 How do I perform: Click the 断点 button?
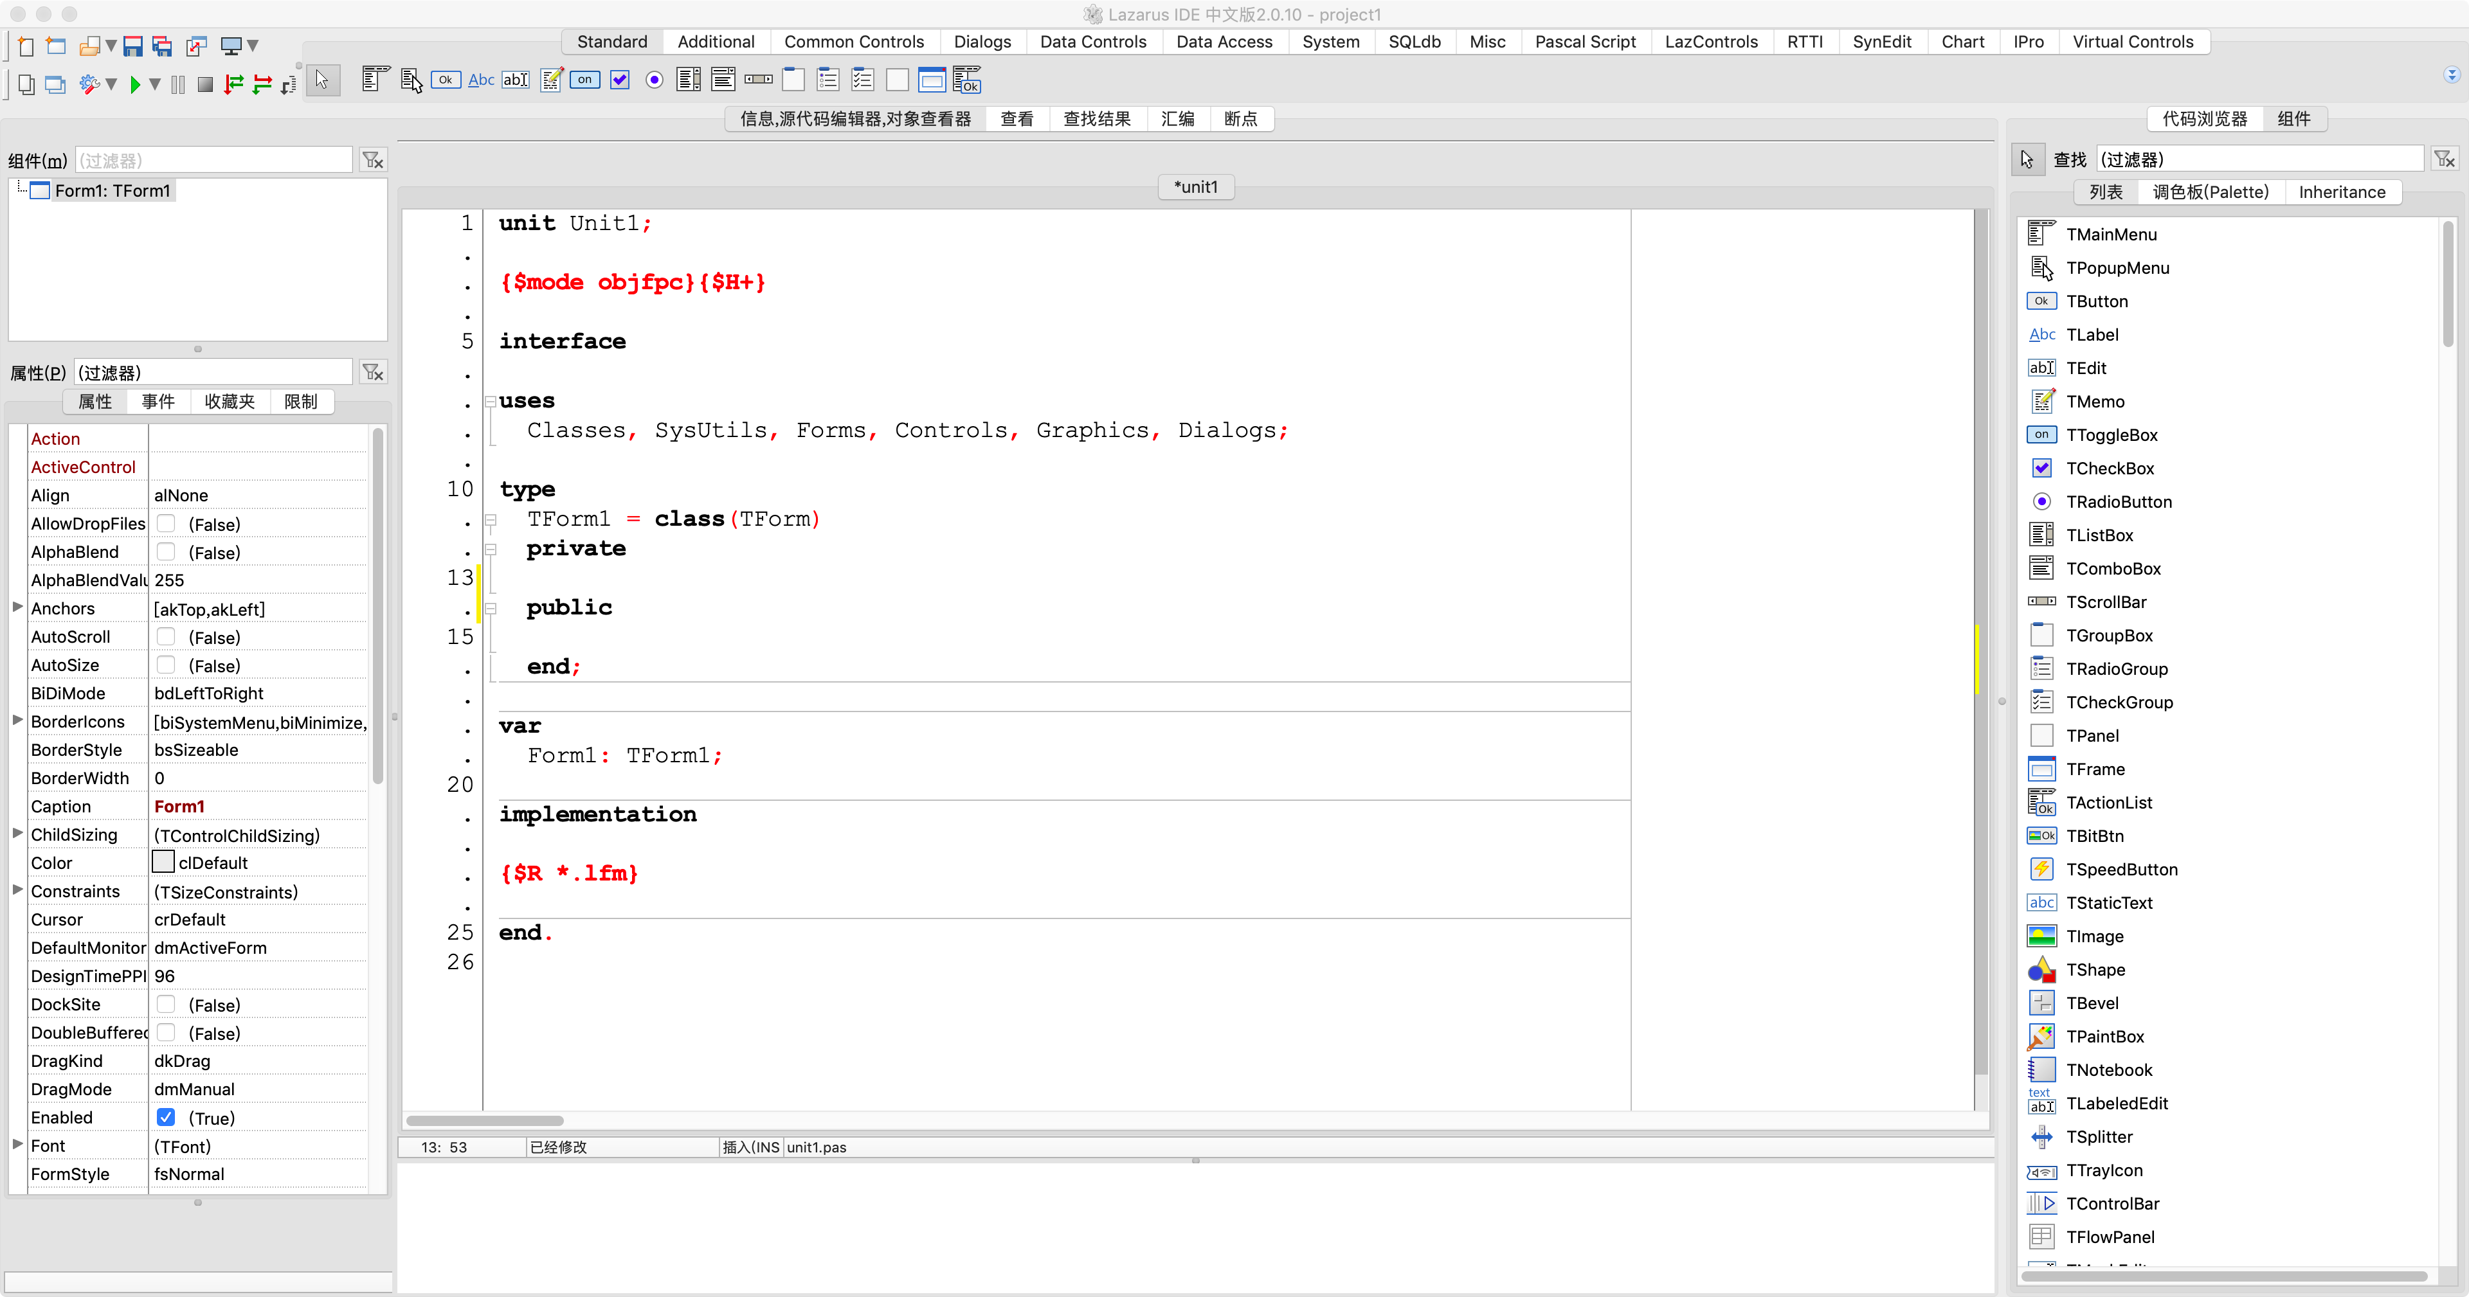[1240, 119]
